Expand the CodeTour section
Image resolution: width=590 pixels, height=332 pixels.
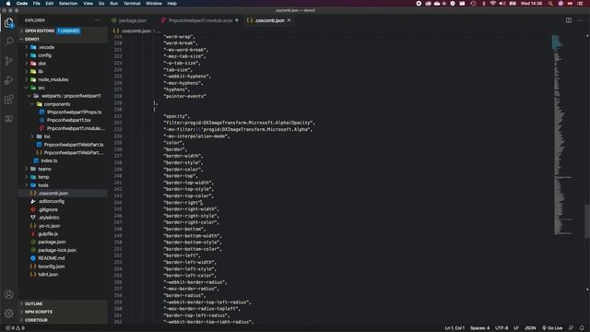click(x=36, y=320)
